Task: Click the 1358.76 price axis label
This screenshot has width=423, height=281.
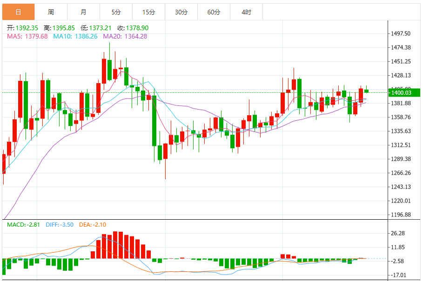Action: point(401,117)
